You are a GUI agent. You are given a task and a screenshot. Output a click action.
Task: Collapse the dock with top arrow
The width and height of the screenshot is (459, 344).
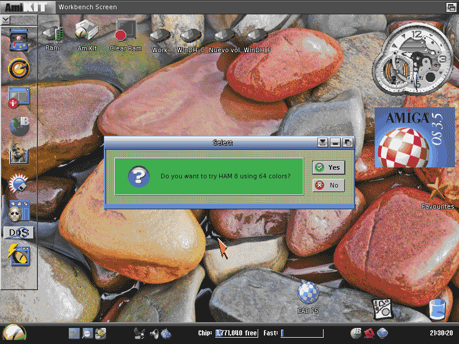[x=6, y=20]
